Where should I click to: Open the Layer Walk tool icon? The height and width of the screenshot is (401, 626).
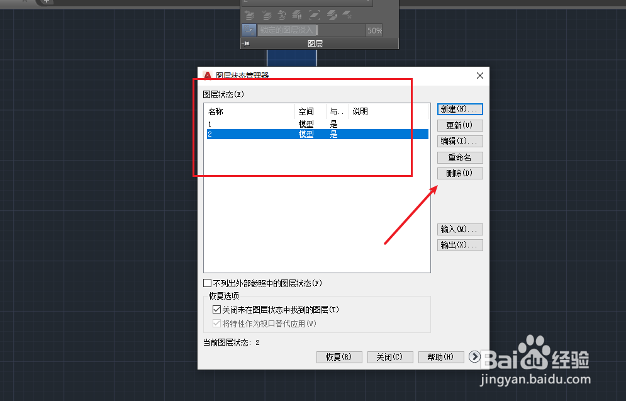(x=297, y=15)
